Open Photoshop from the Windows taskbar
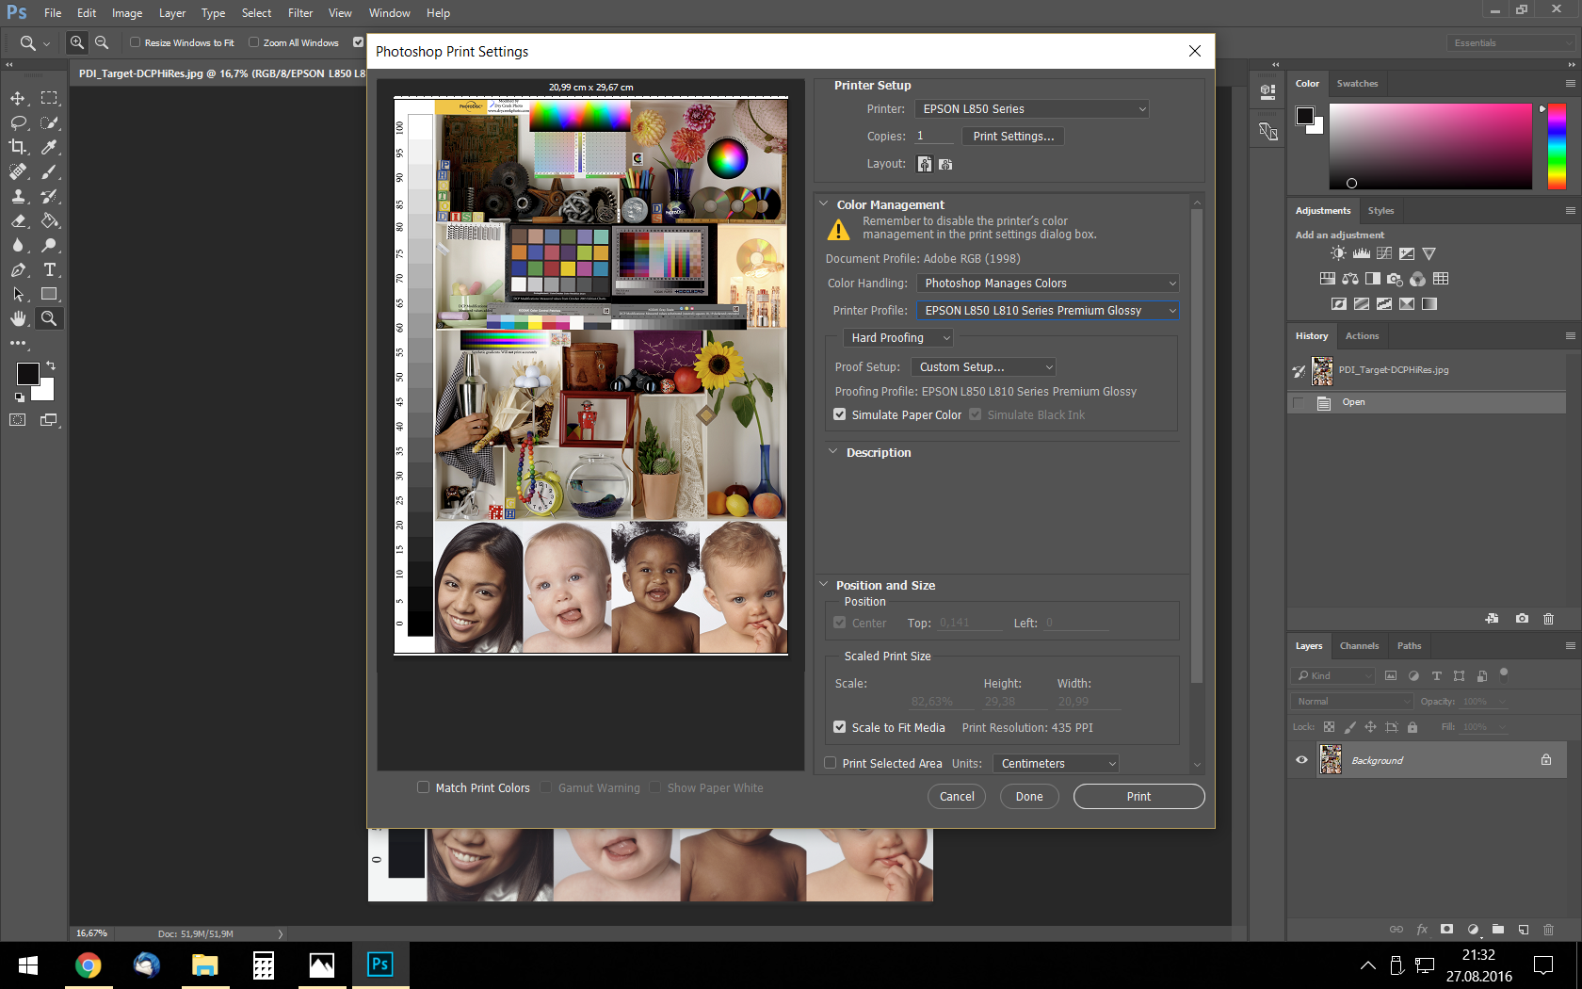The width and height of the screenshot is (1582, 989). pos(380,965)
